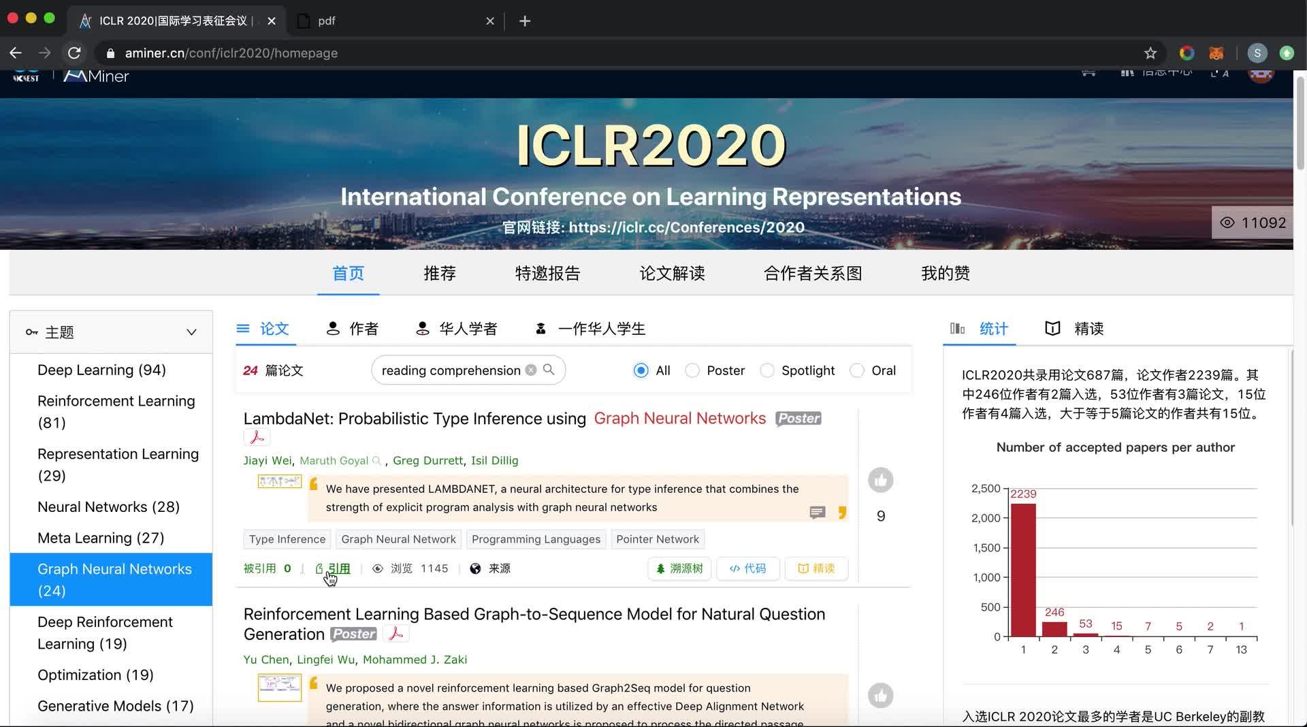Screen dimensions: 1307x727
Task: Click the 代码 code button for LambdaNet
Action: (747, 568)
